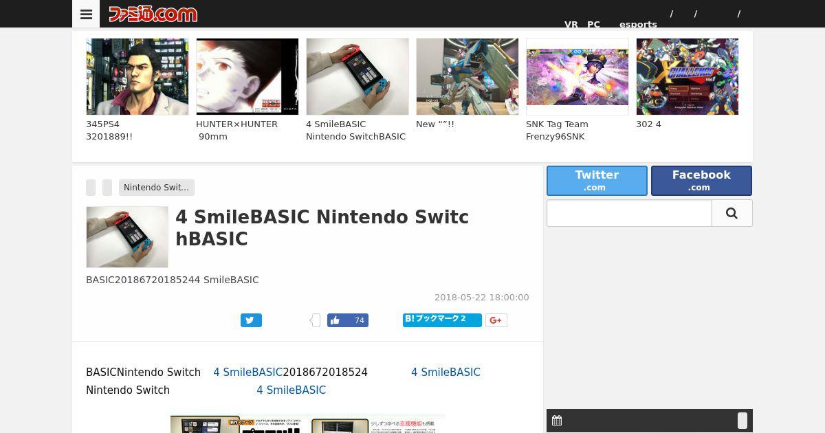
Task: Select the second grey breadcrumb tag
Action: [x=107, y=188]
